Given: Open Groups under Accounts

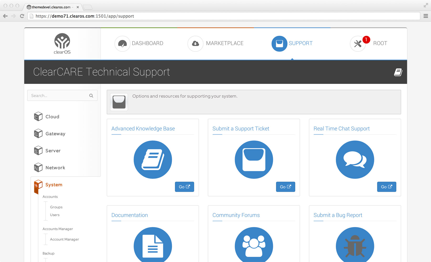Looking at the screenshot, I should point(56,207).
